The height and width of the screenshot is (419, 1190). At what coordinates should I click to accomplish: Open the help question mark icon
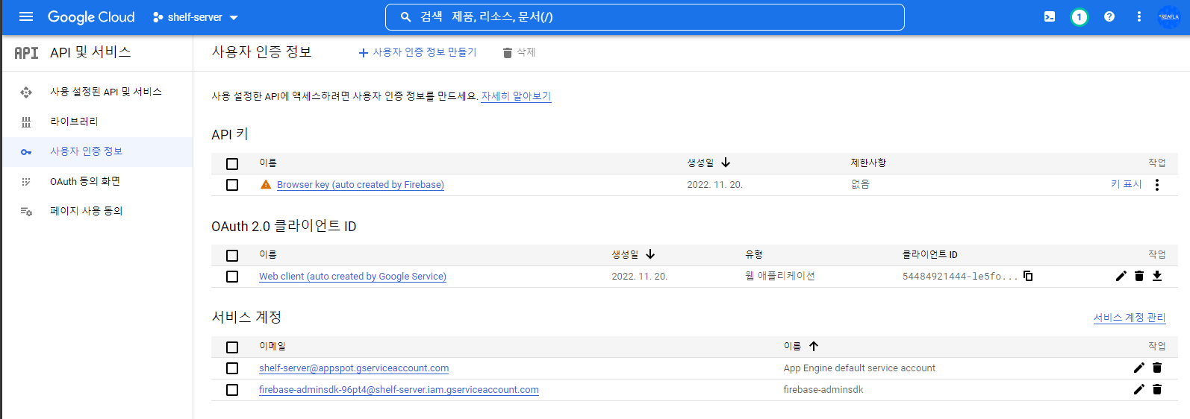pyautogui.click(x=1109, y=16)
